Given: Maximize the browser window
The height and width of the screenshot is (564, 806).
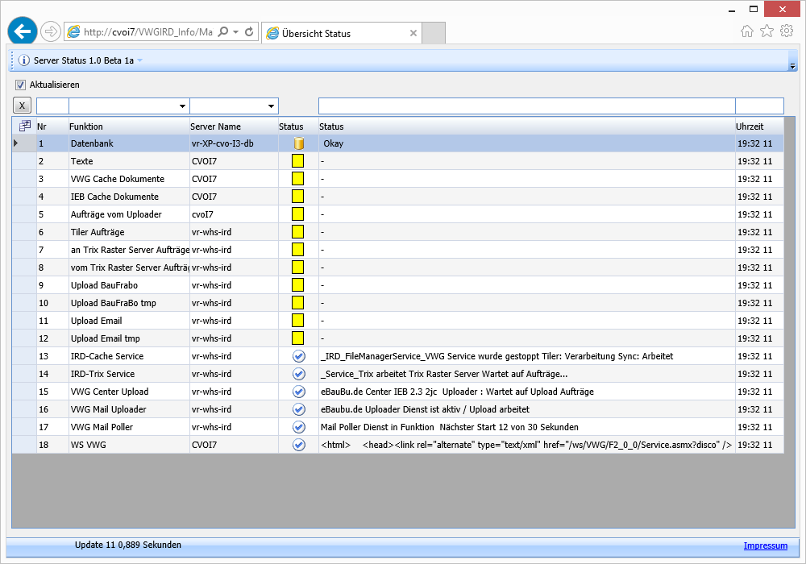Looking at the screenshot, I should tap(754, 9).
